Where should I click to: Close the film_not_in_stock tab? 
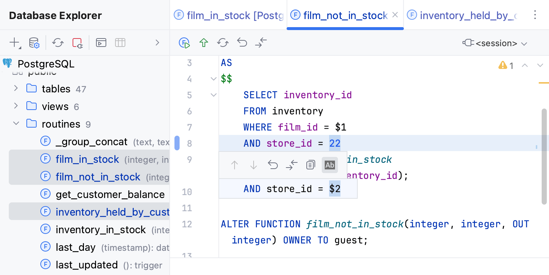(395, 15)
